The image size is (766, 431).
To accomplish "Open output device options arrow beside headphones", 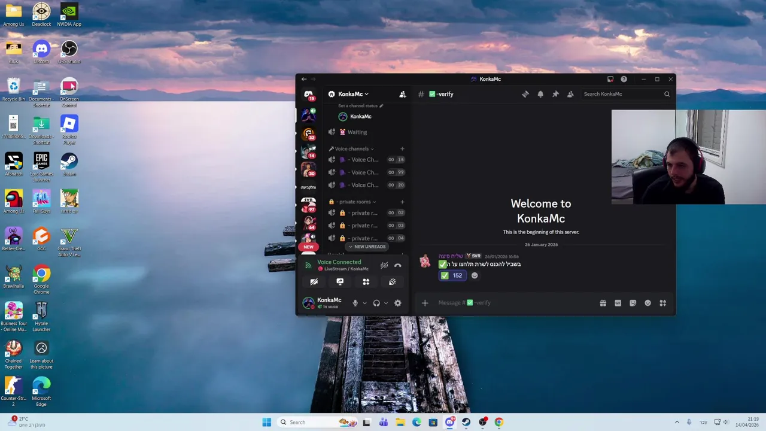I will 386,303.
